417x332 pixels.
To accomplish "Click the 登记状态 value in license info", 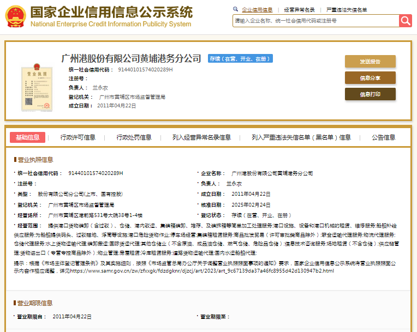I will click(261, 215).
